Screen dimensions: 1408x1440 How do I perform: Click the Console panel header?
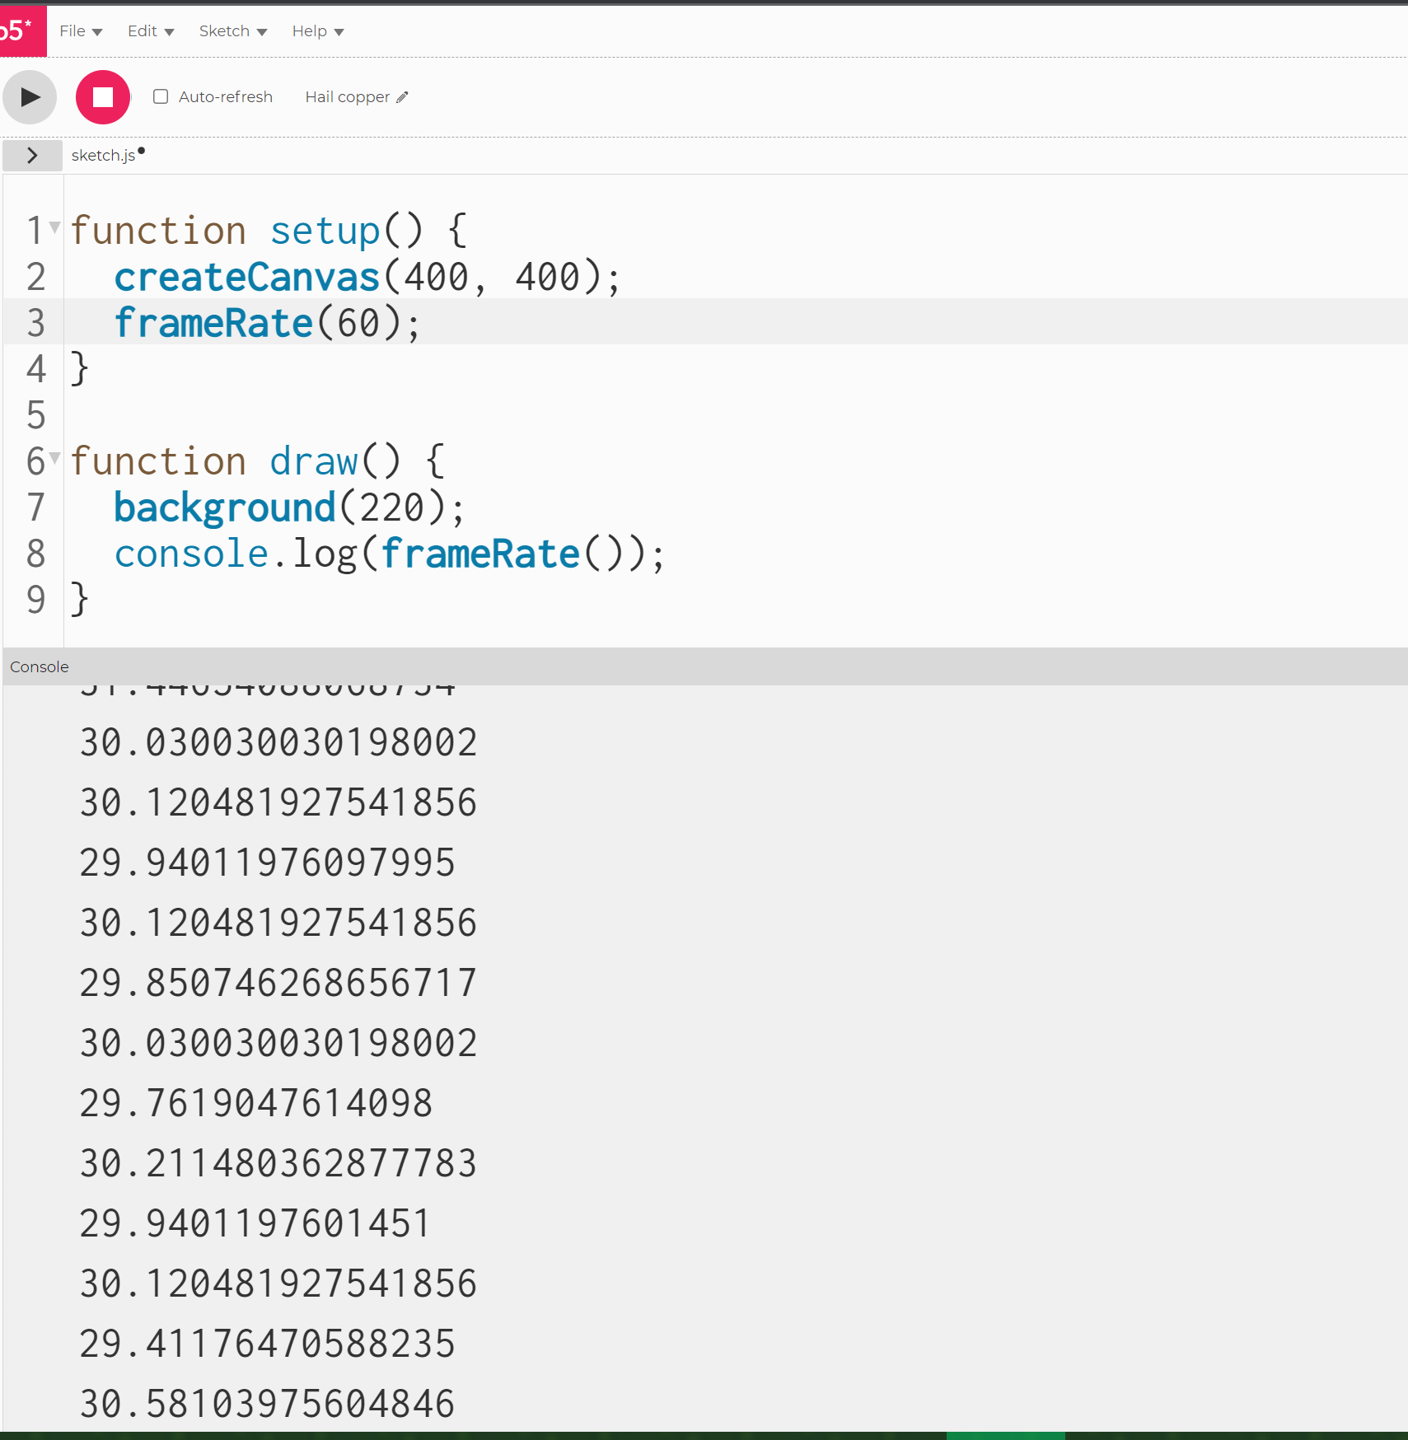[38, 666]
